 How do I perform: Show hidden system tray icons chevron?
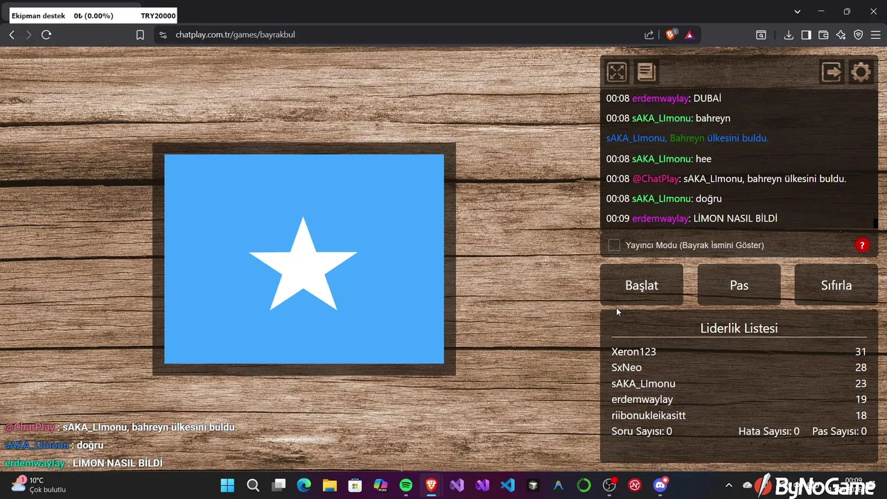(728, 485)
